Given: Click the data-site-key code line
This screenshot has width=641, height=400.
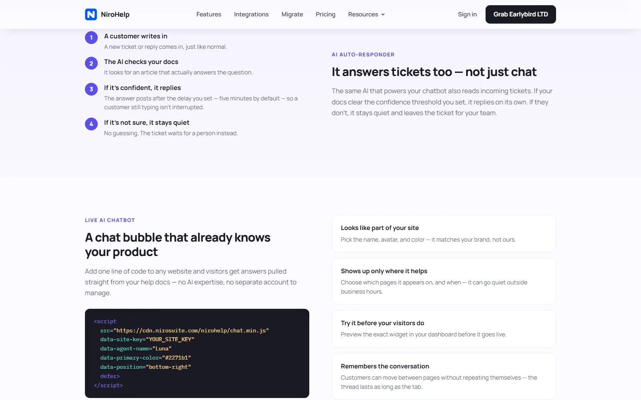Looking at the screenshot, I should (x=147, y=339).
